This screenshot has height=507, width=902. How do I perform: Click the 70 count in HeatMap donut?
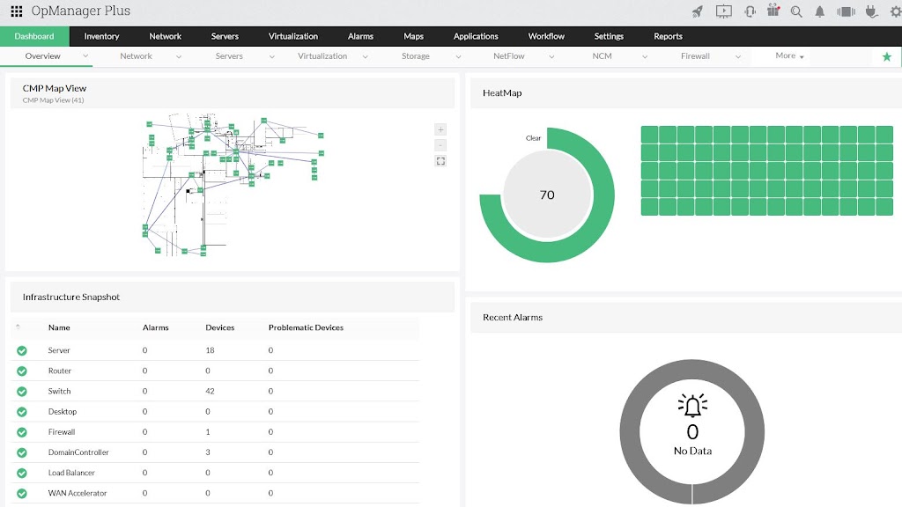pyautogui.click(x=547, y=195)
